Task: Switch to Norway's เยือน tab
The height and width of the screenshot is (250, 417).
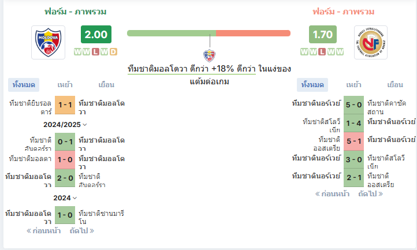Action: [395, 85]
